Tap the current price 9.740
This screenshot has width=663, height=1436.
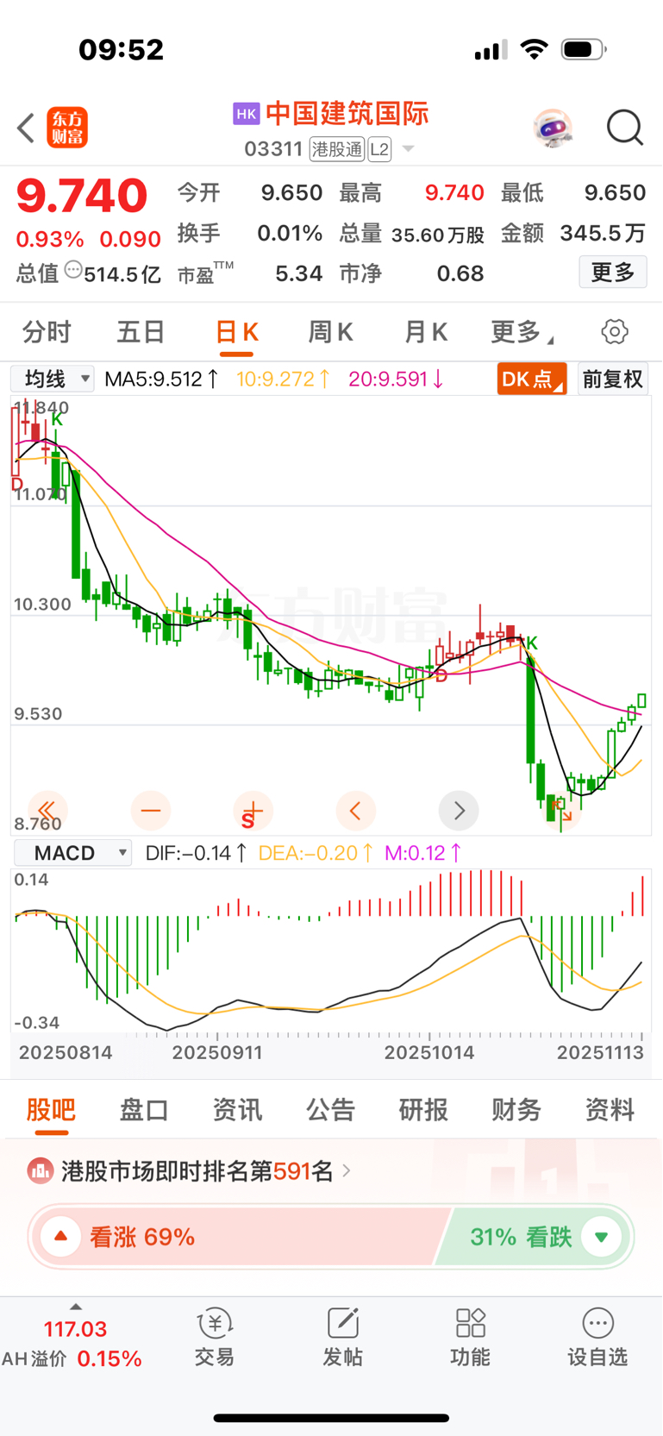[82, 196]
